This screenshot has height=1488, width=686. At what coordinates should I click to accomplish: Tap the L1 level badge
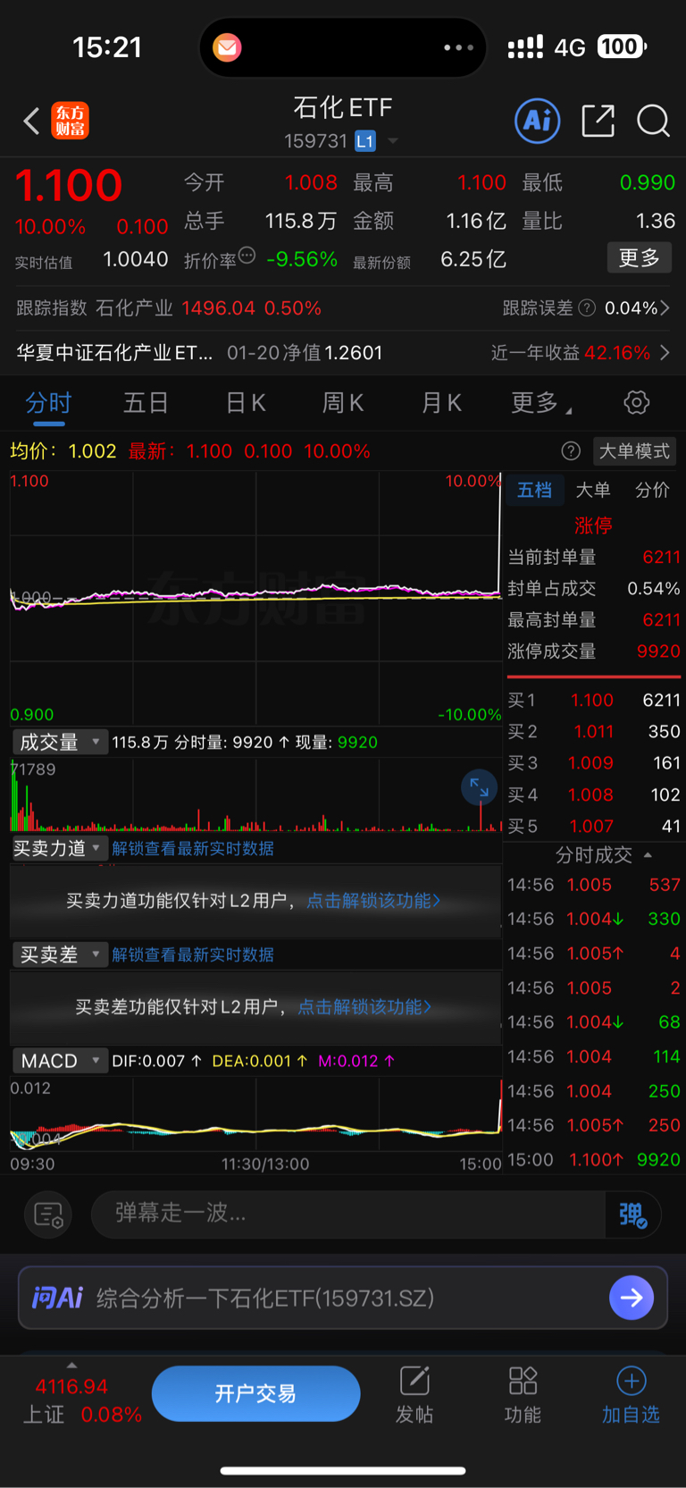pyautogui.click(x=364, y=141)
